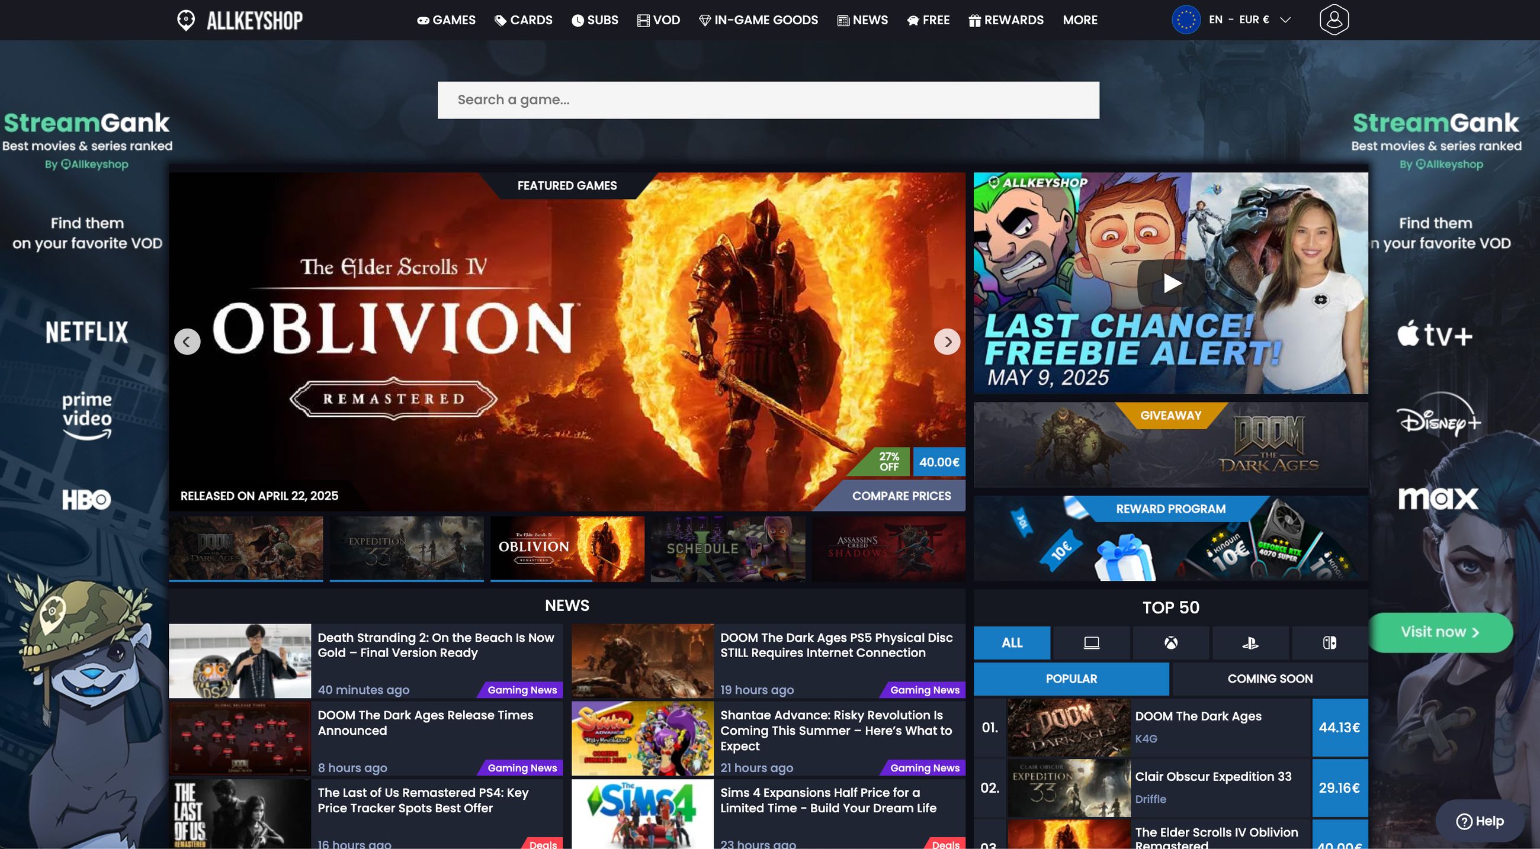Select the POPULAR tab
The image size is (1540, 849).
(x=1071, y=678)
